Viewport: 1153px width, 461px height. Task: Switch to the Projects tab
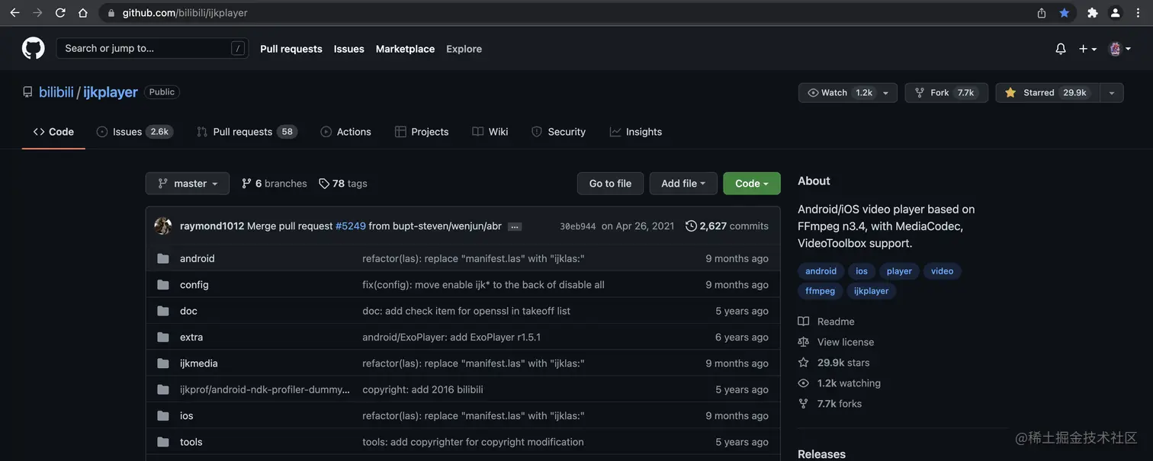[x=422, y=132]
